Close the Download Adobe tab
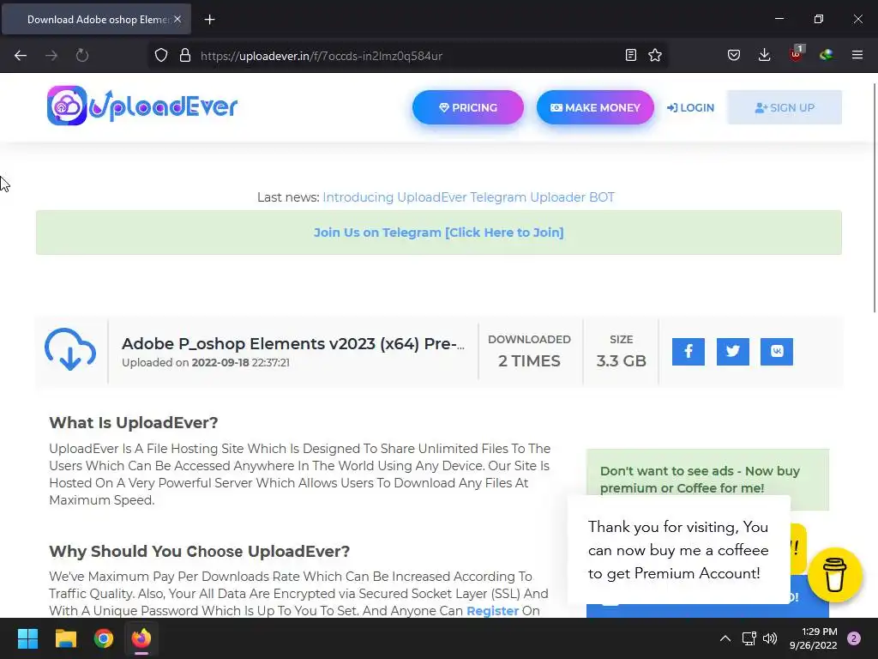Viewport: 878px width, 659px height. (177, 19)
